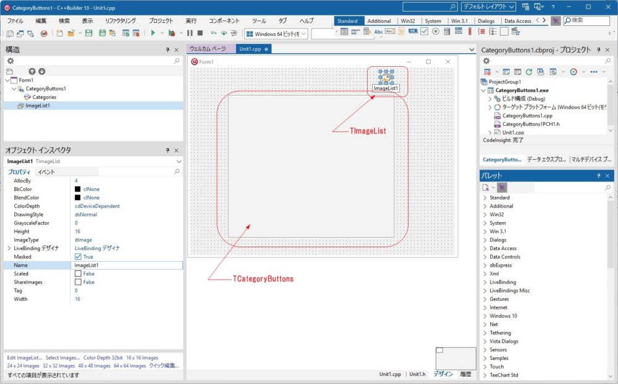Image resolution: width=618 pixels, height=384 pixels.
Task: Open the プロジェクト menu
Action: click(x=161, y=20)
